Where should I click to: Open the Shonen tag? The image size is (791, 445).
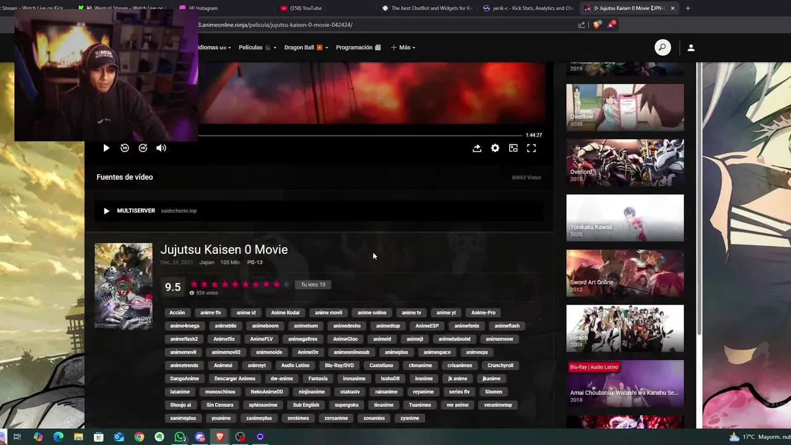[494, 392]
